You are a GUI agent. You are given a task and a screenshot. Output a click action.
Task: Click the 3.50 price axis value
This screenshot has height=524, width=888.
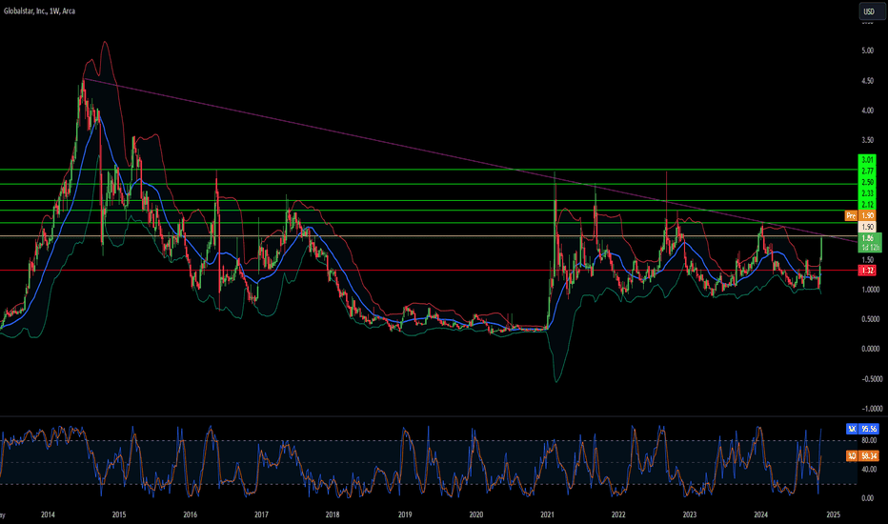[x=867, y=140]
